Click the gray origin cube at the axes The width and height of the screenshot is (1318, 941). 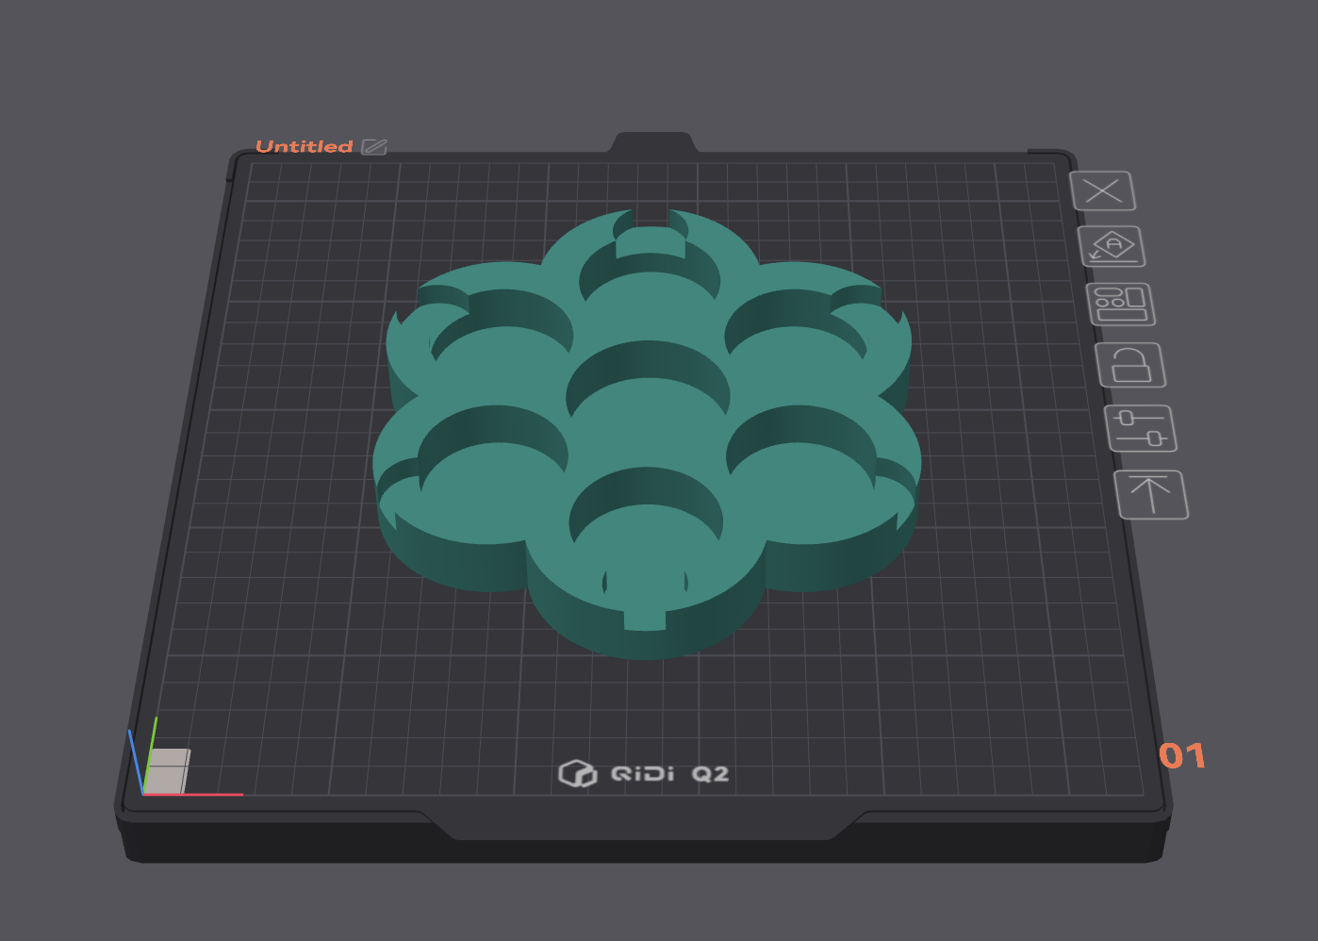pyautogui.click(x=168, y=771)
